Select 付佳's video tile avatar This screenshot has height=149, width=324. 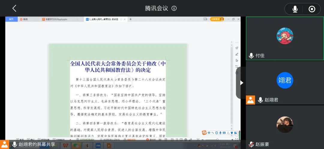(285, 36)
